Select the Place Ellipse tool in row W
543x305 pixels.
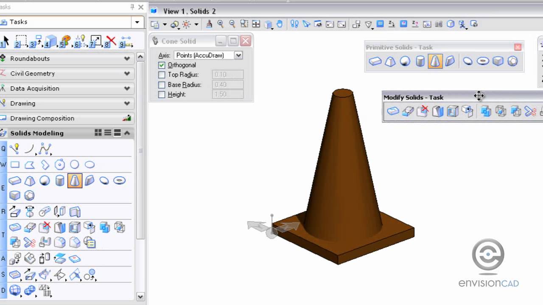pyautogui.click(x=90, y=165)
